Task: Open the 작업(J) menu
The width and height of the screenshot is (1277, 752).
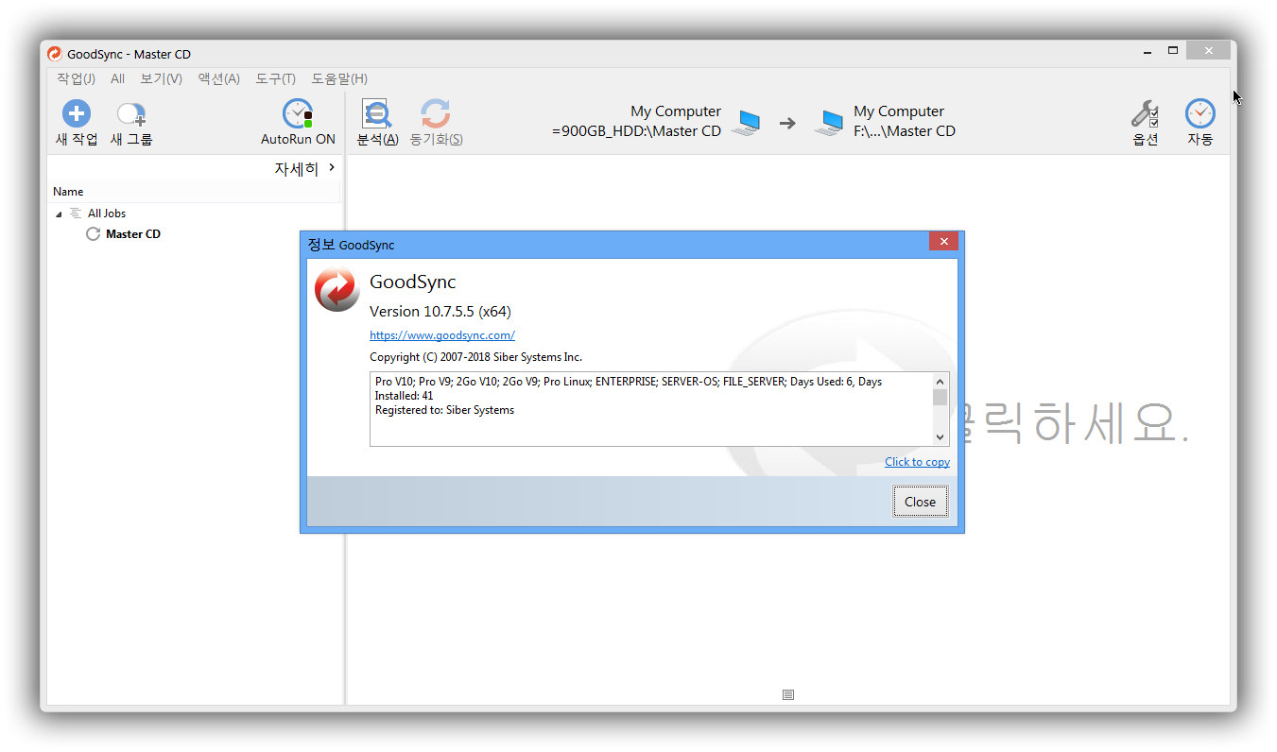Action: (76, 78)
